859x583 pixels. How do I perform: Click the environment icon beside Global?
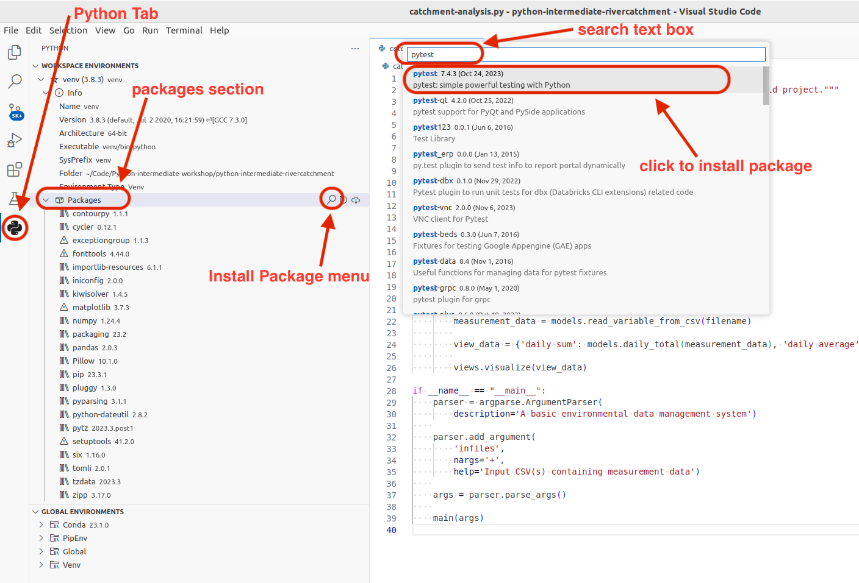click(x=54, y=551)
